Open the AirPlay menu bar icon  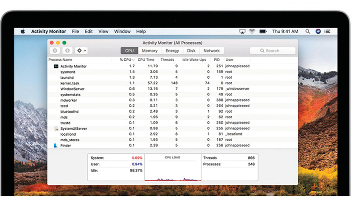[242, 32]
